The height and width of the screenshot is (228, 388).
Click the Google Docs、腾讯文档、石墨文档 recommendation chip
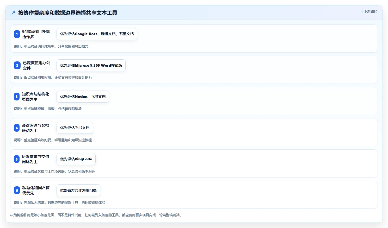(97, 34)
